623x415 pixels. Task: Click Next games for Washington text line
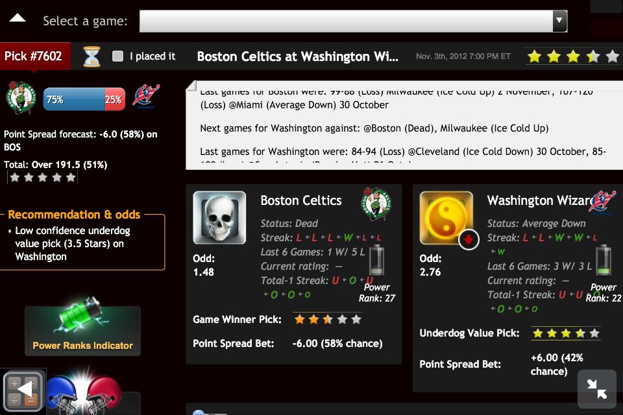click(x=374, y=128)
